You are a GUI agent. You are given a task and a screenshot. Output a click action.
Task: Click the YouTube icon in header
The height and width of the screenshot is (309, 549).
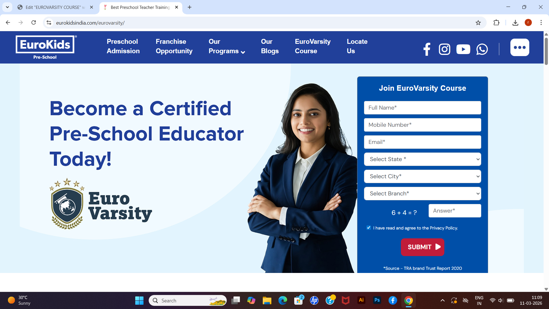point(463,49)
